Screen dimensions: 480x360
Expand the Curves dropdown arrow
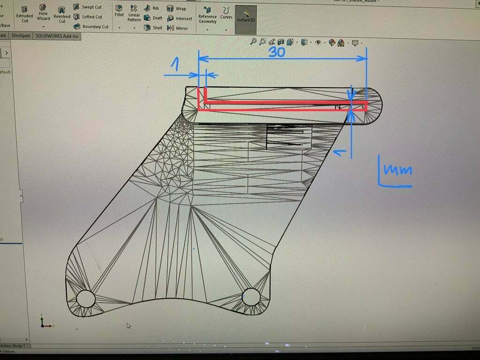coord(226,30)
